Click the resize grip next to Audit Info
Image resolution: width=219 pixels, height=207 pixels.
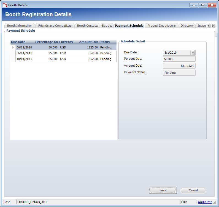point(215,202)
